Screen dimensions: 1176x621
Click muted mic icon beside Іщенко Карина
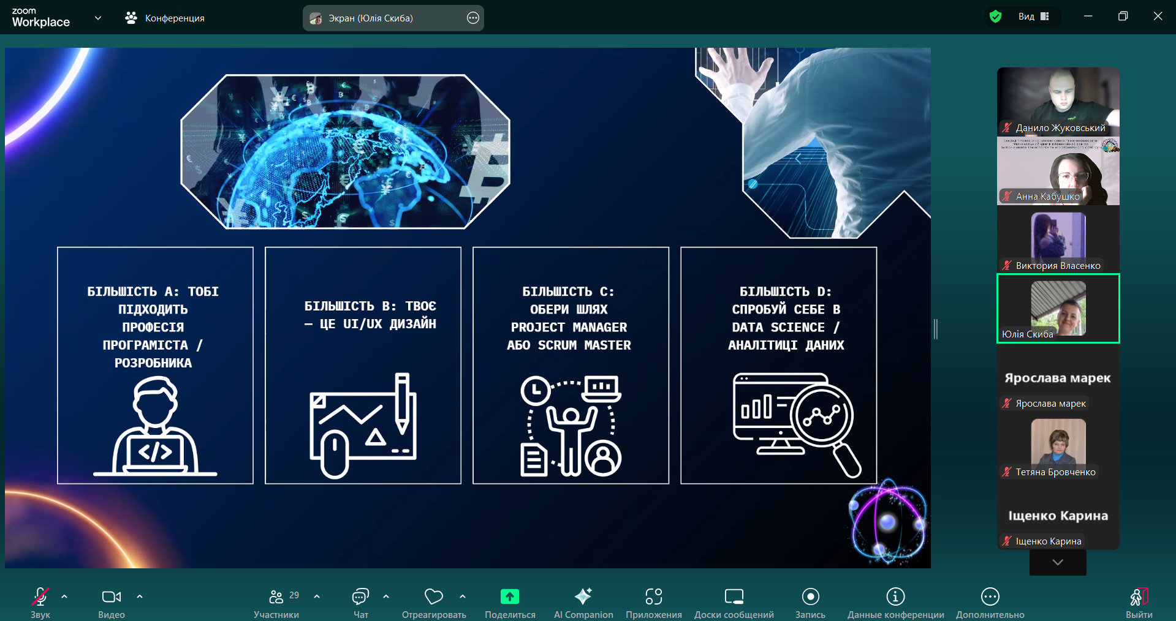coord(1007,541)
